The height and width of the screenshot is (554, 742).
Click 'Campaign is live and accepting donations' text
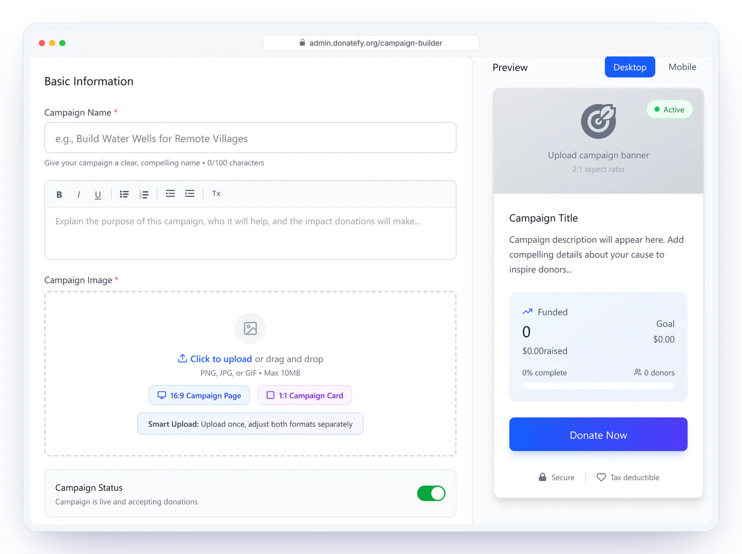coord(126,502)
